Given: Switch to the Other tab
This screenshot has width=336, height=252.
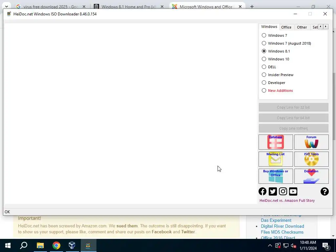Looking at the screenshot, I should coord(302,27).
